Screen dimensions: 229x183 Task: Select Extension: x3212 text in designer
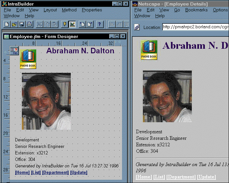point(31,153)
